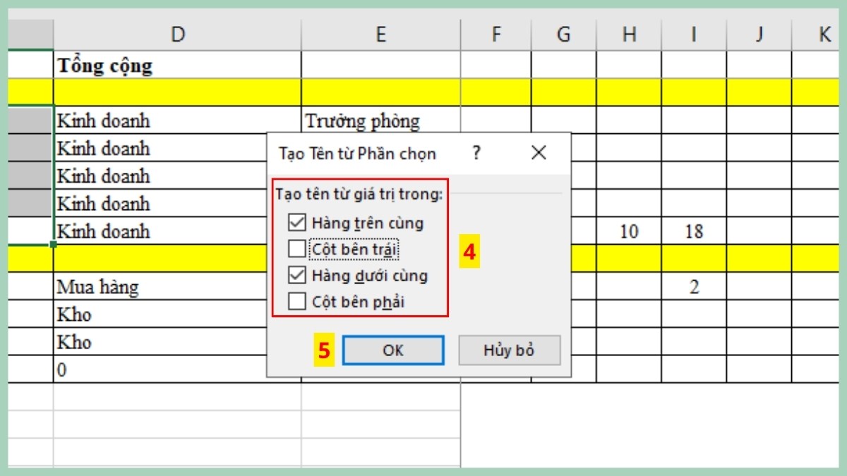The height and width of the screenshot is (476, 847).
Task: Close the "Tạo Tên từ Phần chọn" dialog
Action: [x=539, y=152]
